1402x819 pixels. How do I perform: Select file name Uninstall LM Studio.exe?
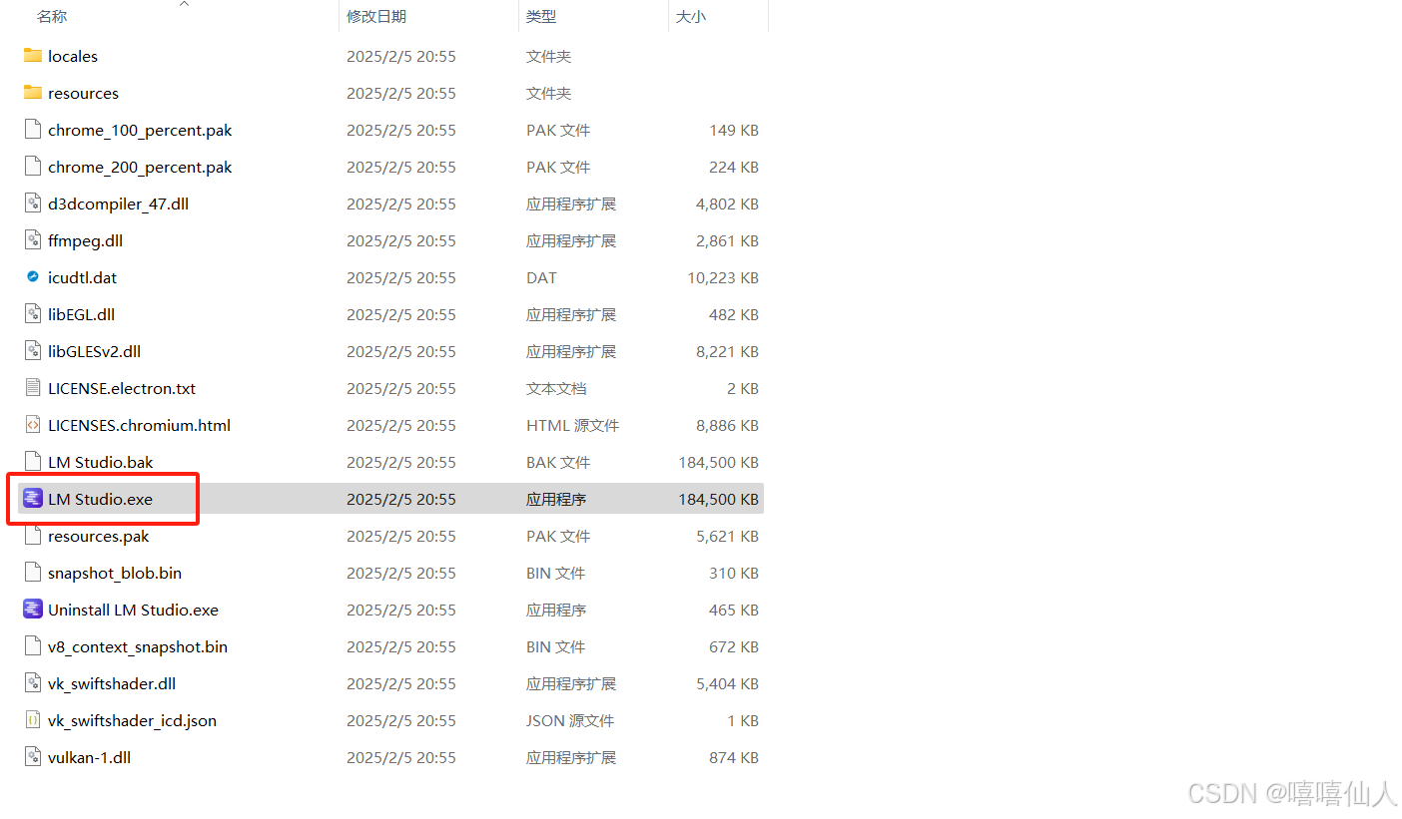click(133, 611)
